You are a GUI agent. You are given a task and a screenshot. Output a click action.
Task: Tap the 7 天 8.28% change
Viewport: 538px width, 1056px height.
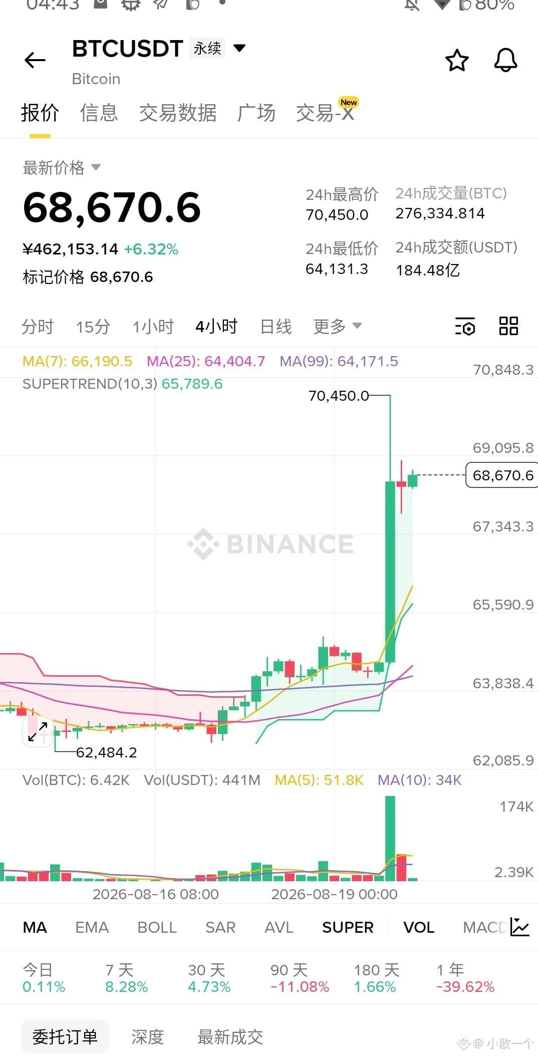pyautogui.click(x=126, y=978)
